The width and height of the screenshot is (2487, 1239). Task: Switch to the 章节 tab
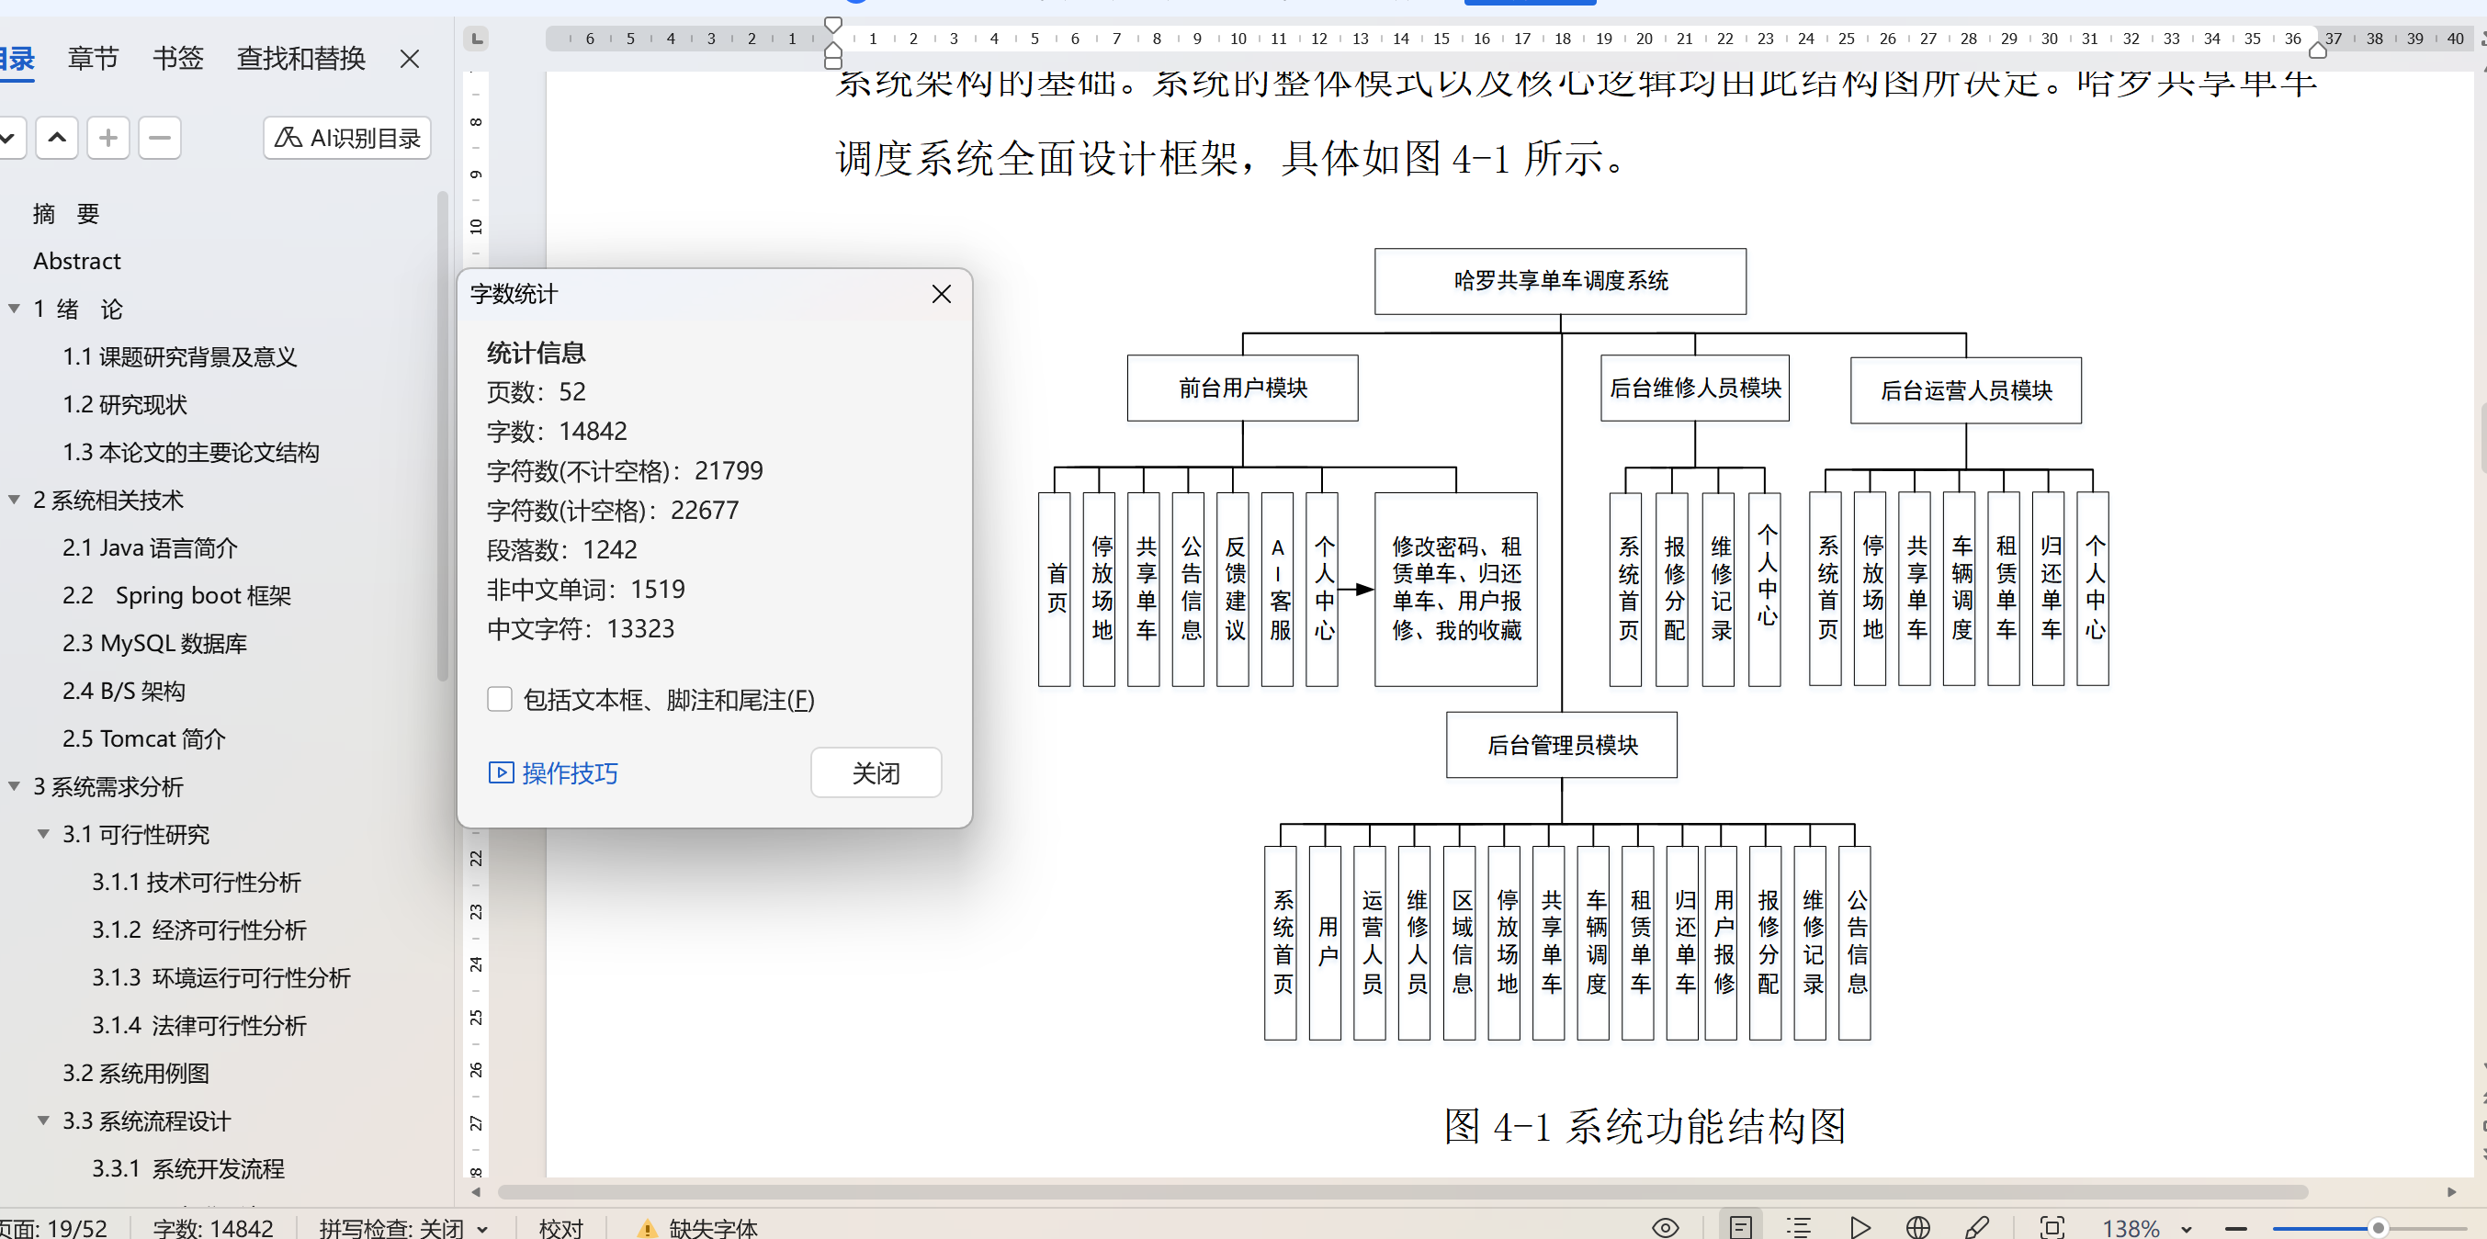(93, 59)
